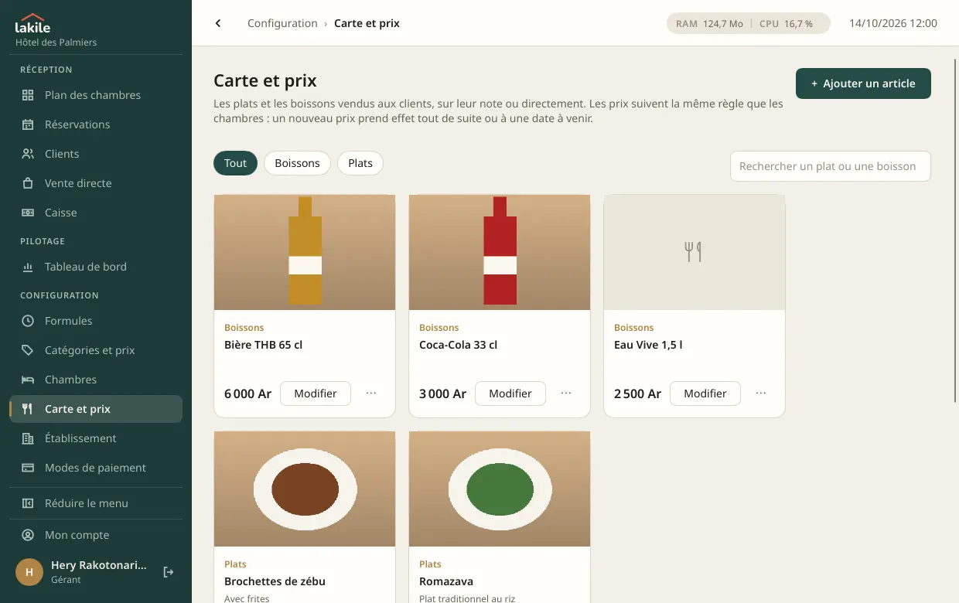Click the Caisse cash icon
The width and height of the screenshot is (959, 603).
[28, 213]
